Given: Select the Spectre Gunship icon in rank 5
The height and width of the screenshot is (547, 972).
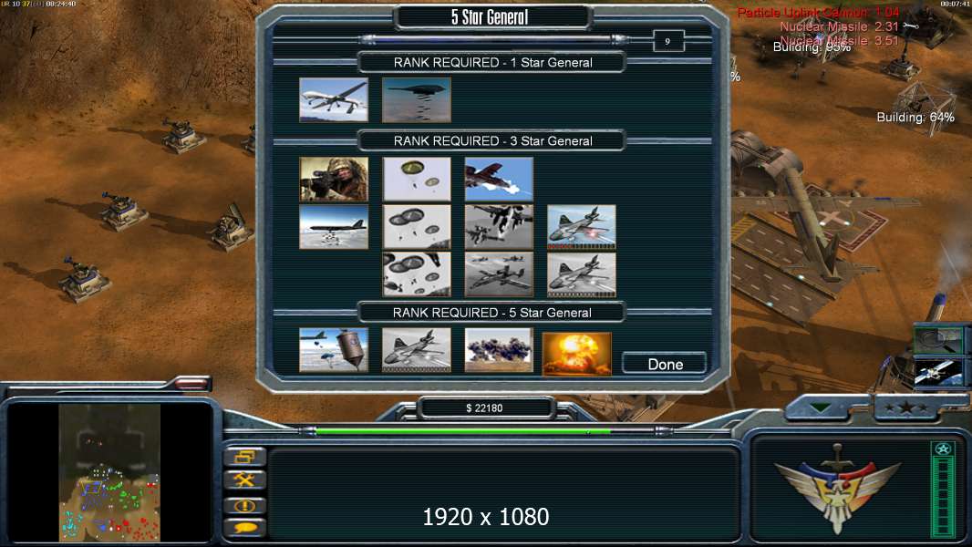Looking at the screenshot, I should [417, 350].
